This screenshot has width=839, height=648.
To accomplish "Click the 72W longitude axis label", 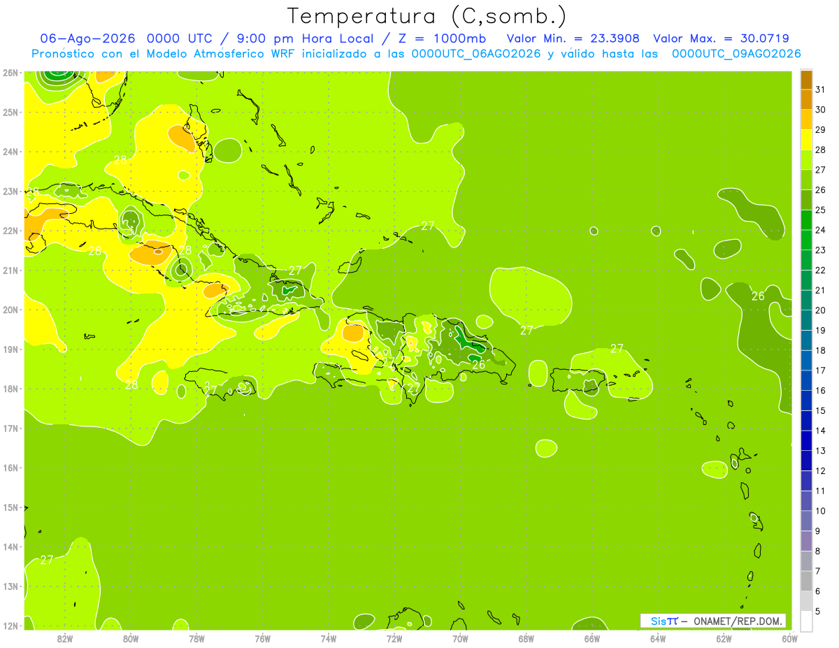I will (x=394, y=638).
